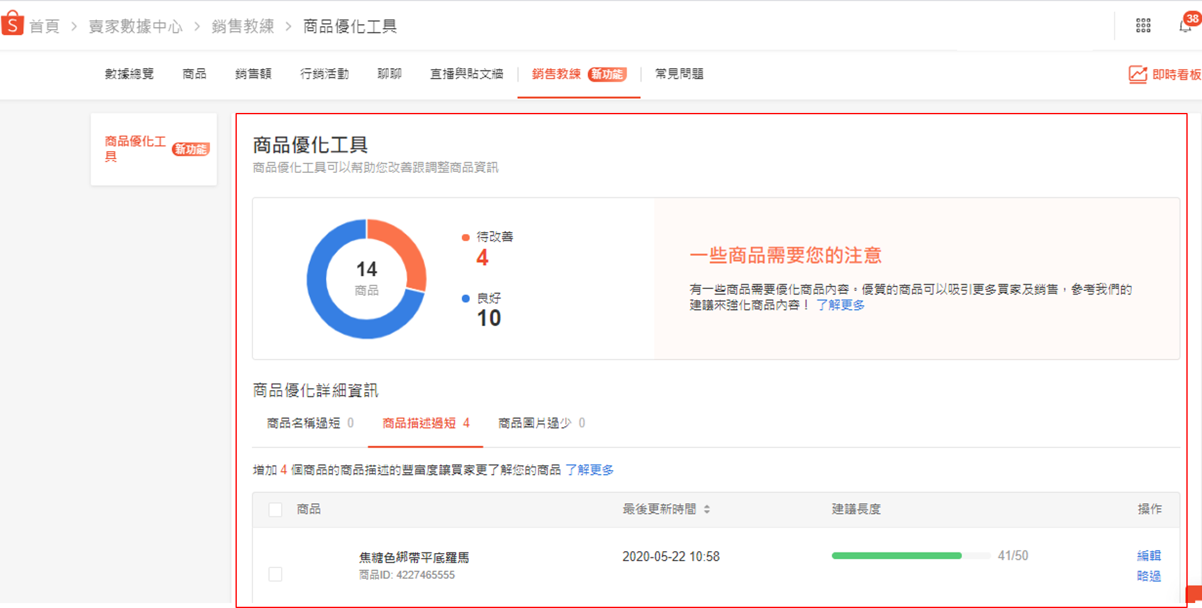Viewport: 1202px width, 608px height.
Task: Tick the select-all checkbox in table header
Action: point(275,509)
